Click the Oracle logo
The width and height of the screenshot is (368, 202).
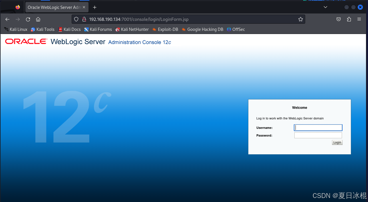click(26, 42)
